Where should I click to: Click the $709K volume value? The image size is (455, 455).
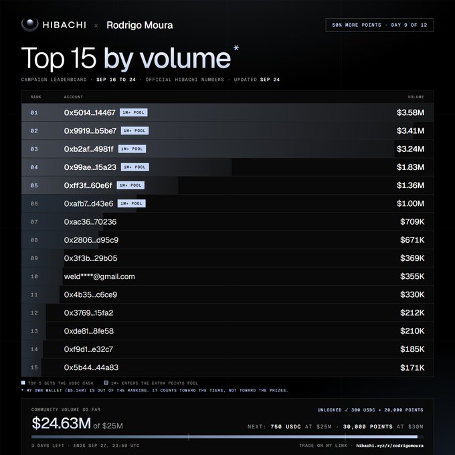(412, 222)
